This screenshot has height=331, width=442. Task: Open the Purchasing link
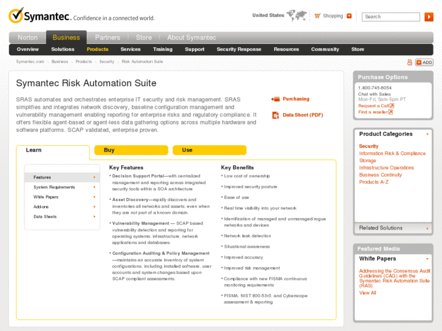click(x=296, y=99)
